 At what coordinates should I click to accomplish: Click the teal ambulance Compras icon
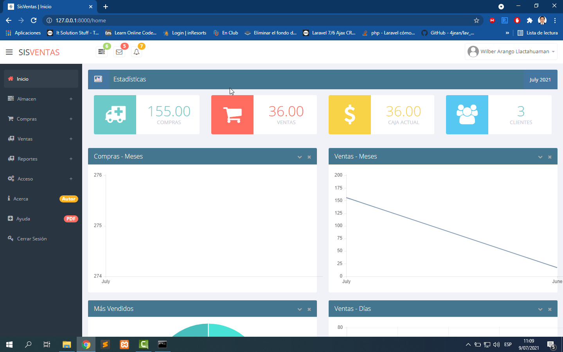point(115,115)
